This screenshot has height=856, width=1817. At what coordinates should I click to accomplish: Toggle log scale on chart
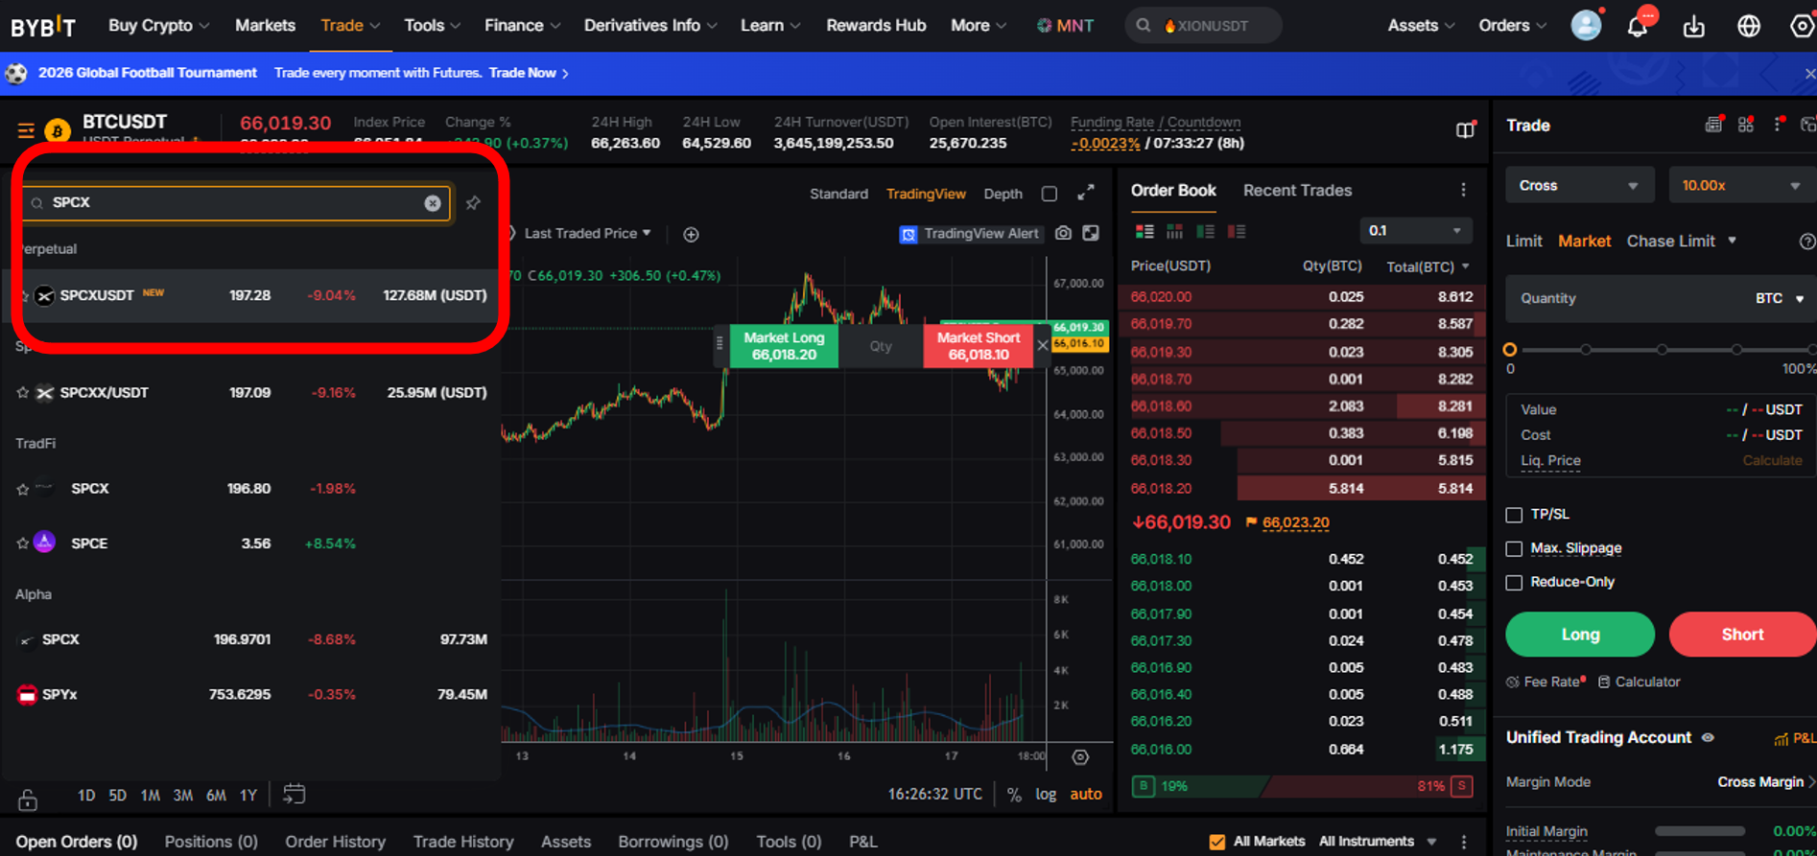1046,794
